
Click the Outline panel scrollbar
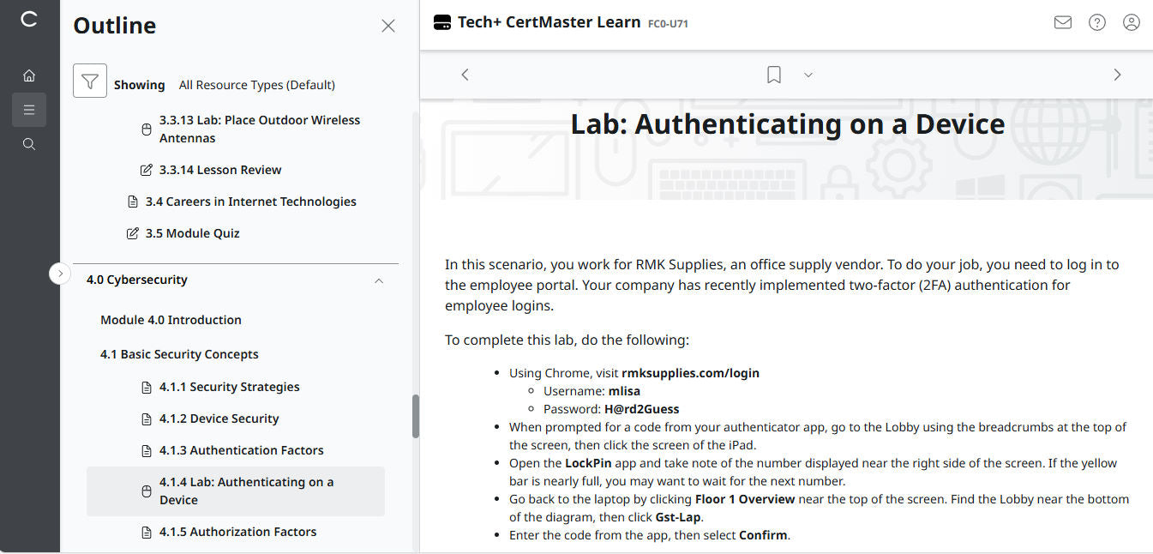pyautogui.click(x=416, y=416)
